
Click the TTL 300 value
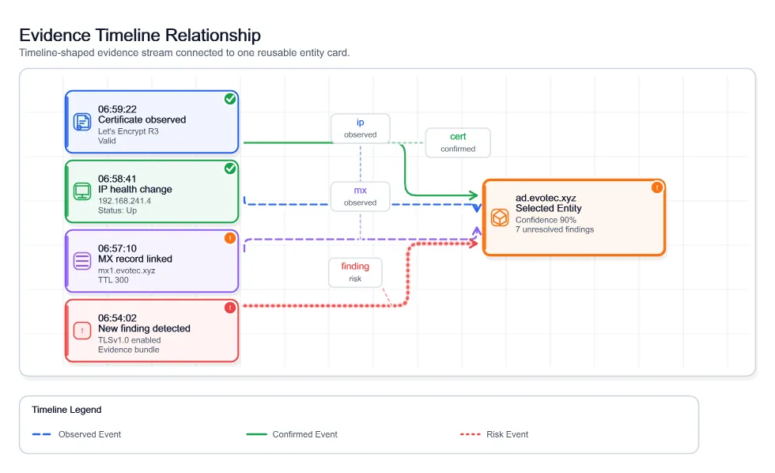[x=113, y=280]
